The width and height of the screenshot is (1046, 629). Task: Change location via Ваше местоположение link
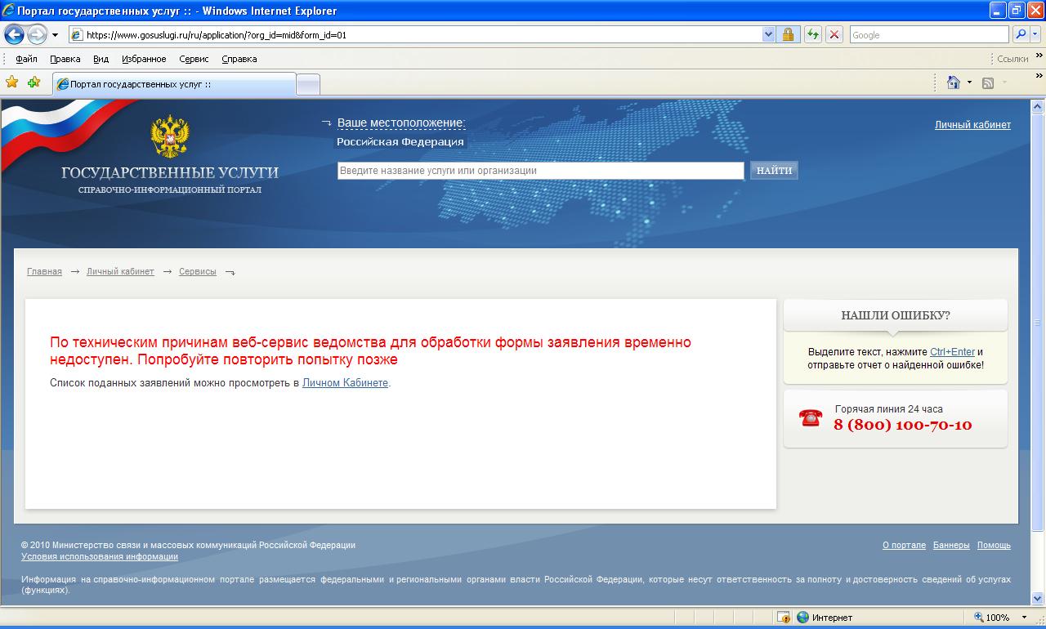(x=401, y=123)
